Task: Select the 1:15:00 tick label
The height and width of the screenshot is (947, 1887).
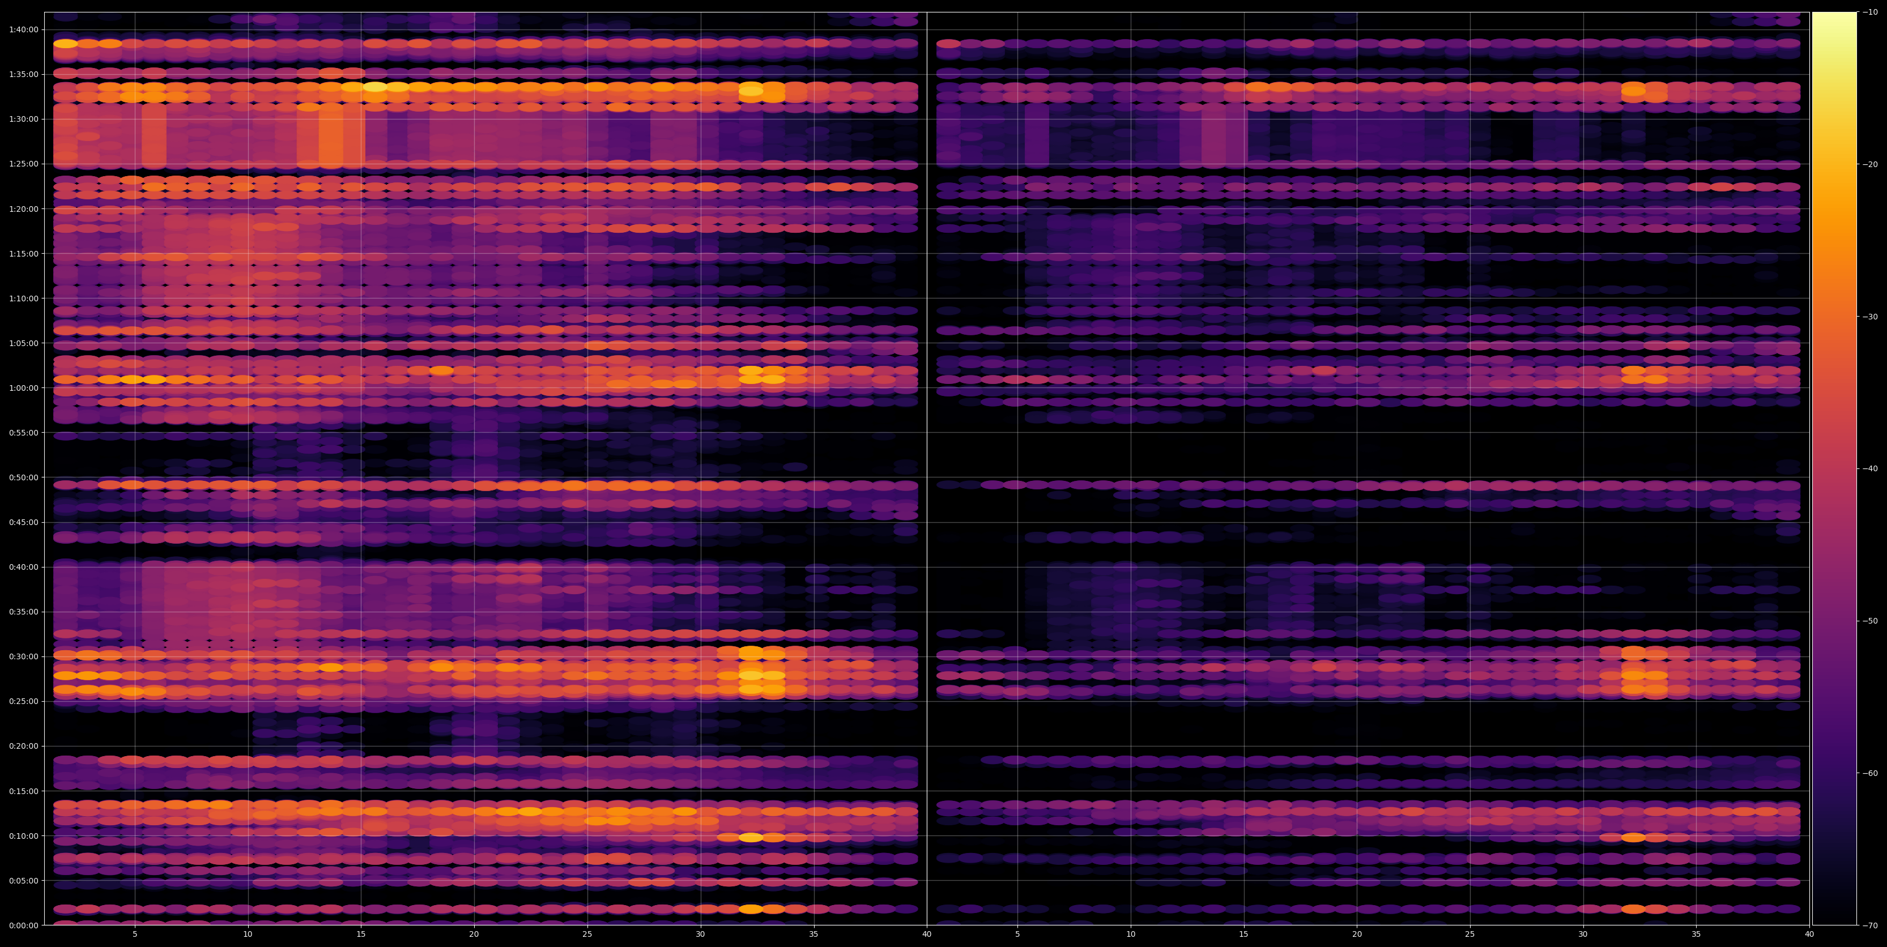Action: (23, 253)
